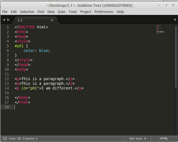Screen dimensions: 178x142
Task: Open the tab list dropdown arrow
Action: tap(175, 20)
